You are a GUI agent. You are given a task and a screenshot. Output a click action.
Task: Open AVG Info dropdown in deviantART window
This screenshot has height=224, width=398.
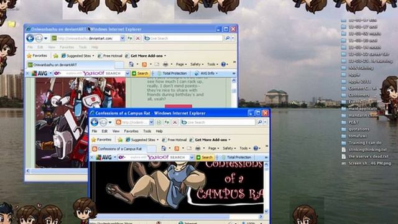tap(206, 73)
